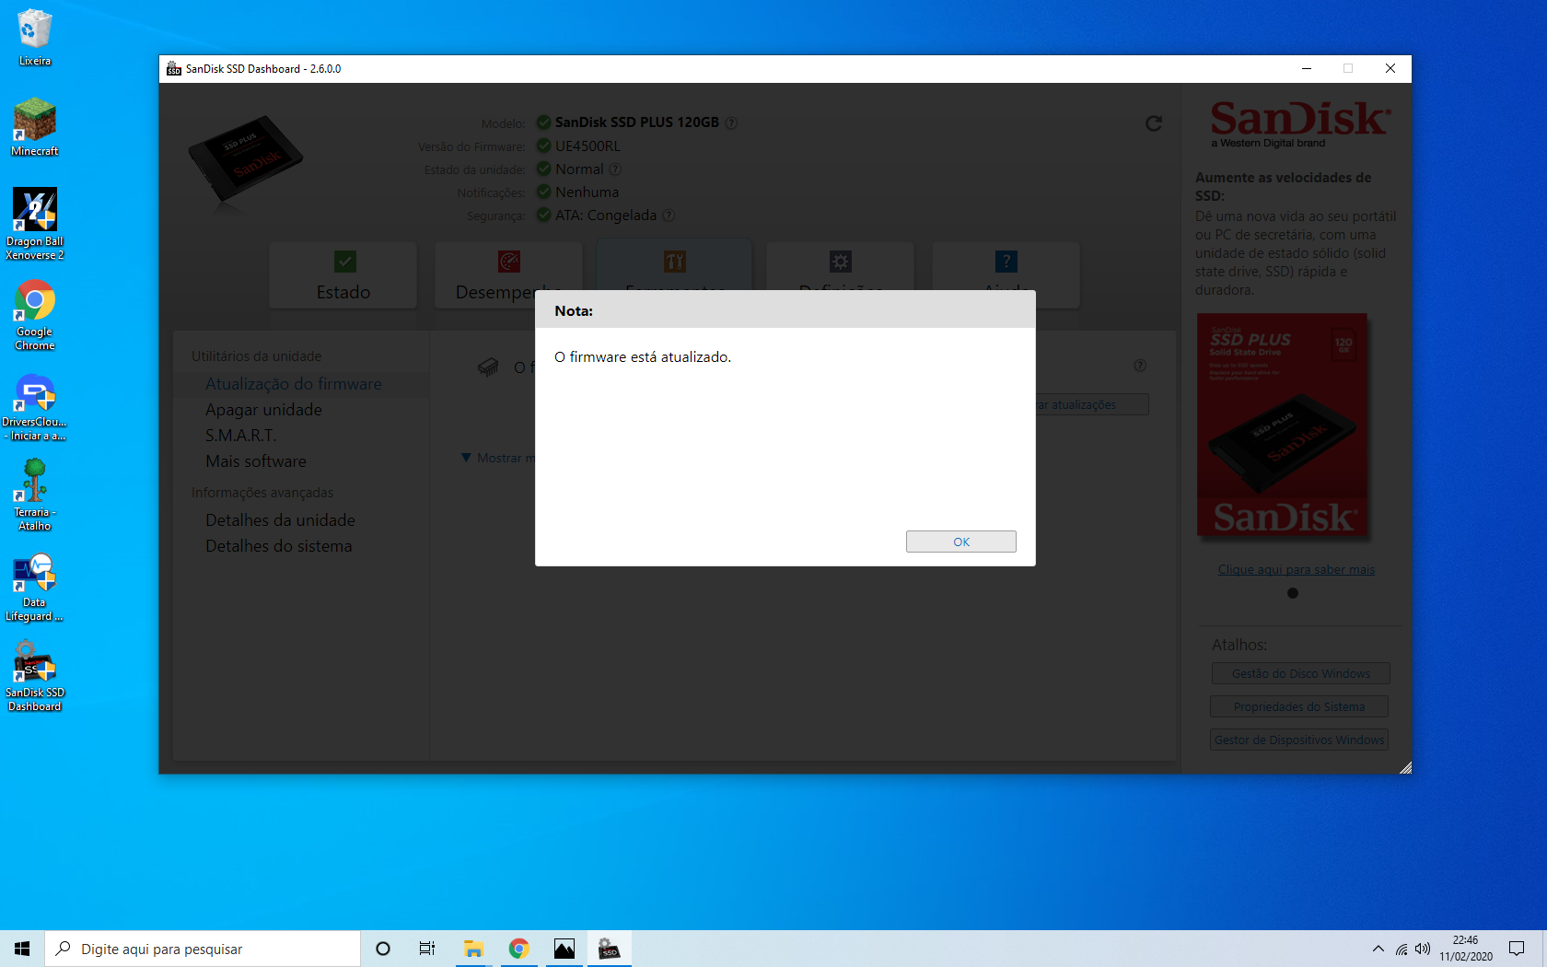
Task: Select SanDisk SSD Dashboard desktop icon
Action: pyautogui.click(x=35, y=677)
